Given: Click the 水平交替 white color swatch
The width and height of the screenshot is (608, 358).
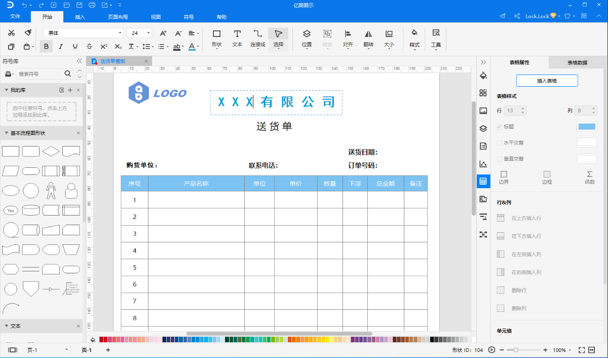Looking at the screenshot, I should [587, 143].
